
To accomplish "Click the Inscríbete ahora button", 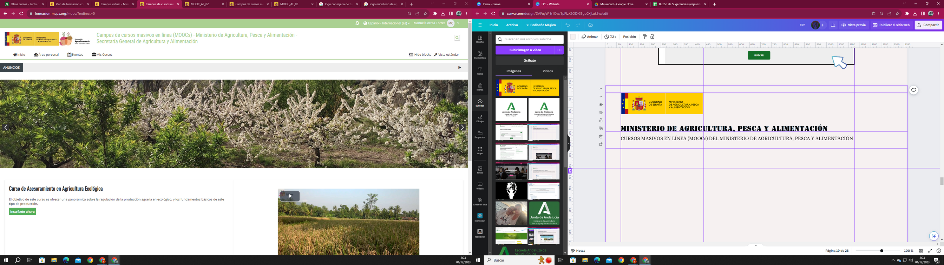I will click(x=22, y=212).
